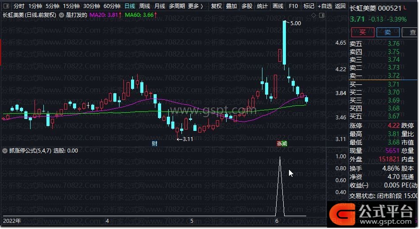Click the 买三 price 3.69 row

(375, 101)
